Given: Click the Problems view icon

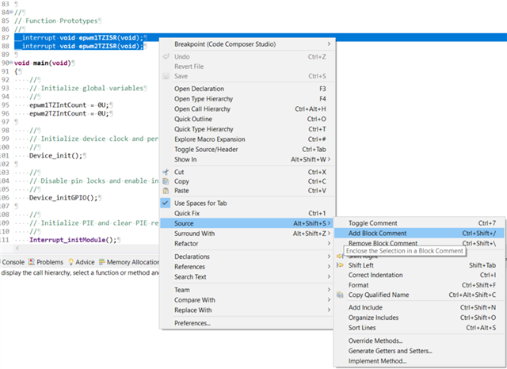Looking at the screenshot, I should coord(32,261).
